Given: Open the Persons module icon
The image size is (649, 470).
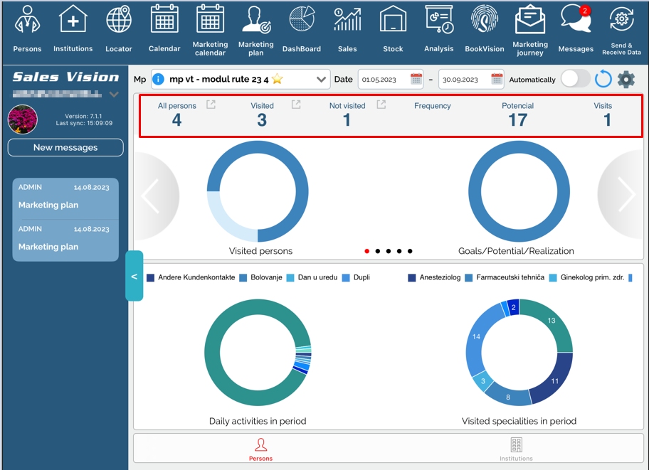Looking at the screenshot, I should click(27, 21).
